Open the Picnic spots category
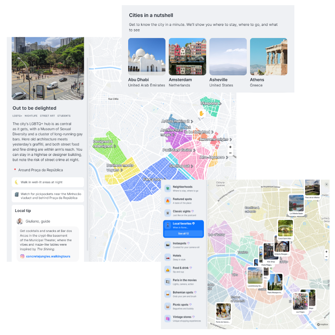335x335 pixels. [183, 306]
